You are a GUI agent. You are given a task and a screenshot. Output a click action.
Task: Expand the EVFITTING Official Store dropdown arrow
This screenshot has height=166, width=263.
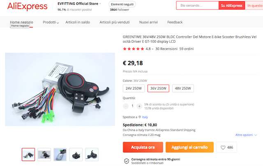coord(100,4)
